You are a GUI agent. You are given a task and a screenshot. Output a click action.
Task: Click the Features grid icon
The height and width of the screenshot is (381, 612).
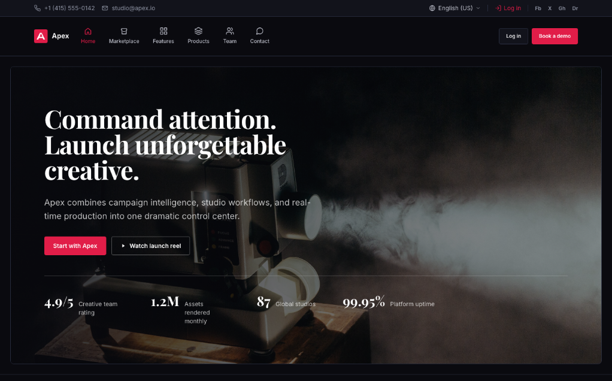click(x=163, y=31)
